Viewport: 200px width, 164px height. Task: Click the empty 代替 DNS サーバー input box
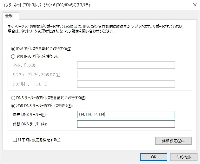coord(126,124)
